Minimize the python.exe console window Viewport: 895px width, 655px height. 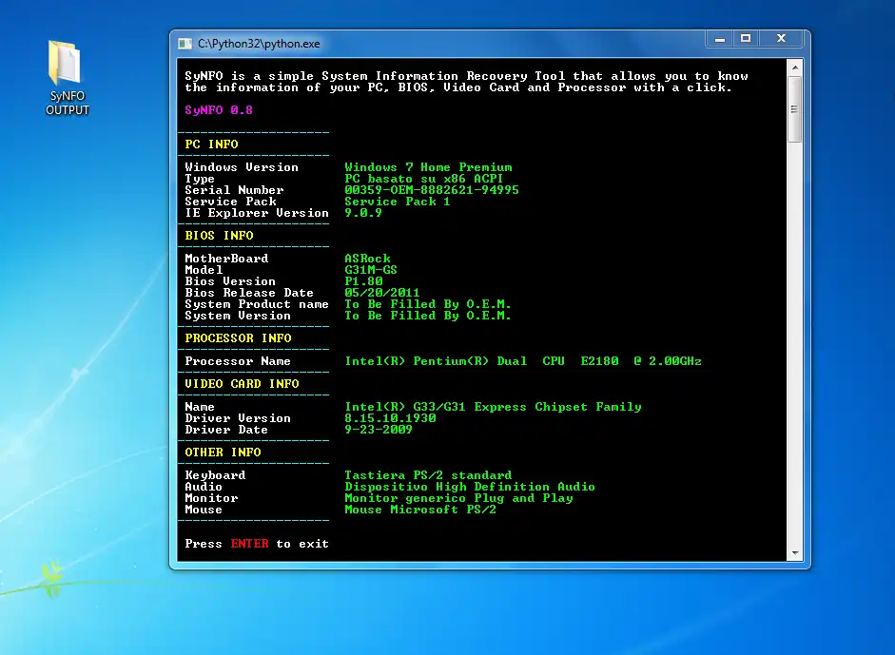(720, 39)
